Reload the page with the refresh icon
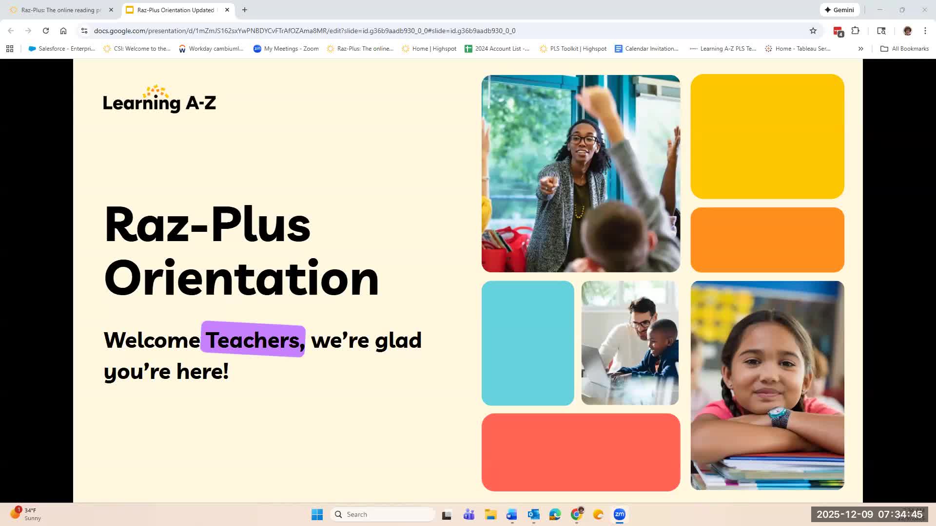 pos(46,31)
